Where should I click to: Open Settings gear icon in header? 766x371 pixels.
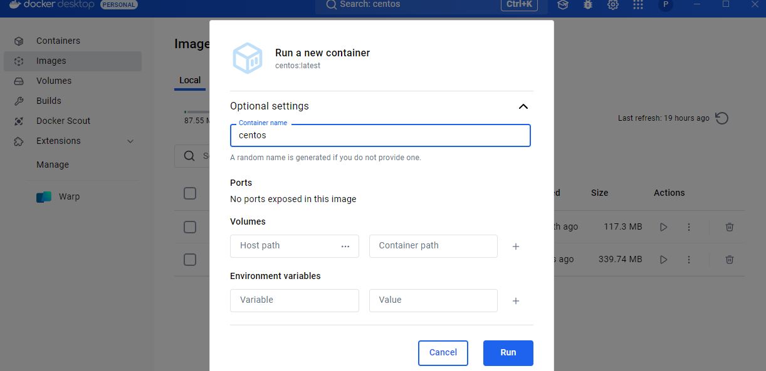point(613,4)
